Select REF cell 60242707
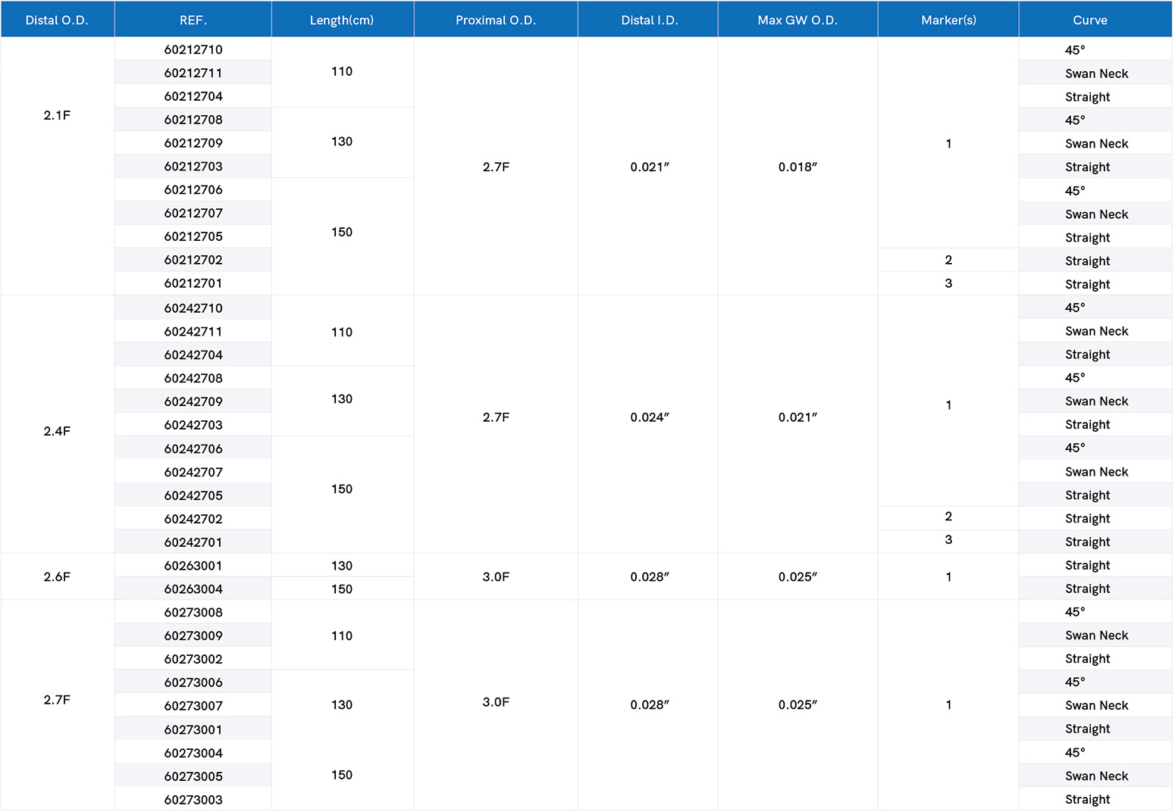 193,473
